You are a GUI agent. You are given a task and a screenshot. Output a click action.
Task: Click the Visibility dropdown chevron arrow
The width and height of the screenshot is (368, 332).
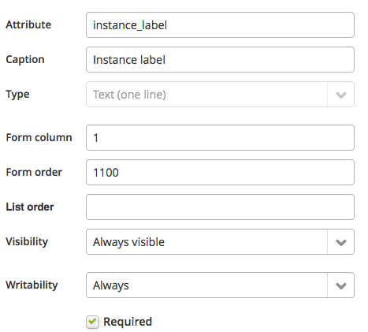[340, 242]
